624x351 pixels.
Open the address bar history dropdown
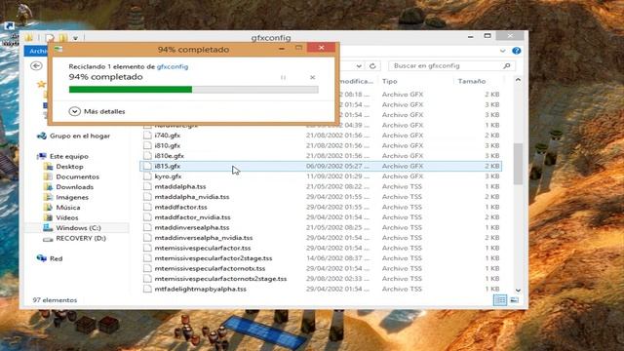coord(359,65)
